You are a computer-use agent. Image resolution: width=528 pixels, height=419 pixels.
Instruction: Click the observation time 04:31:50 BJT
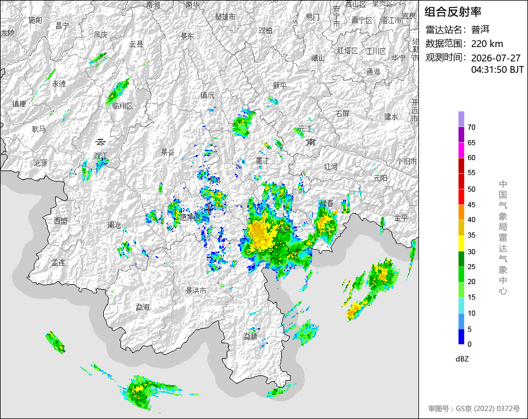click(x=498, y=69)
